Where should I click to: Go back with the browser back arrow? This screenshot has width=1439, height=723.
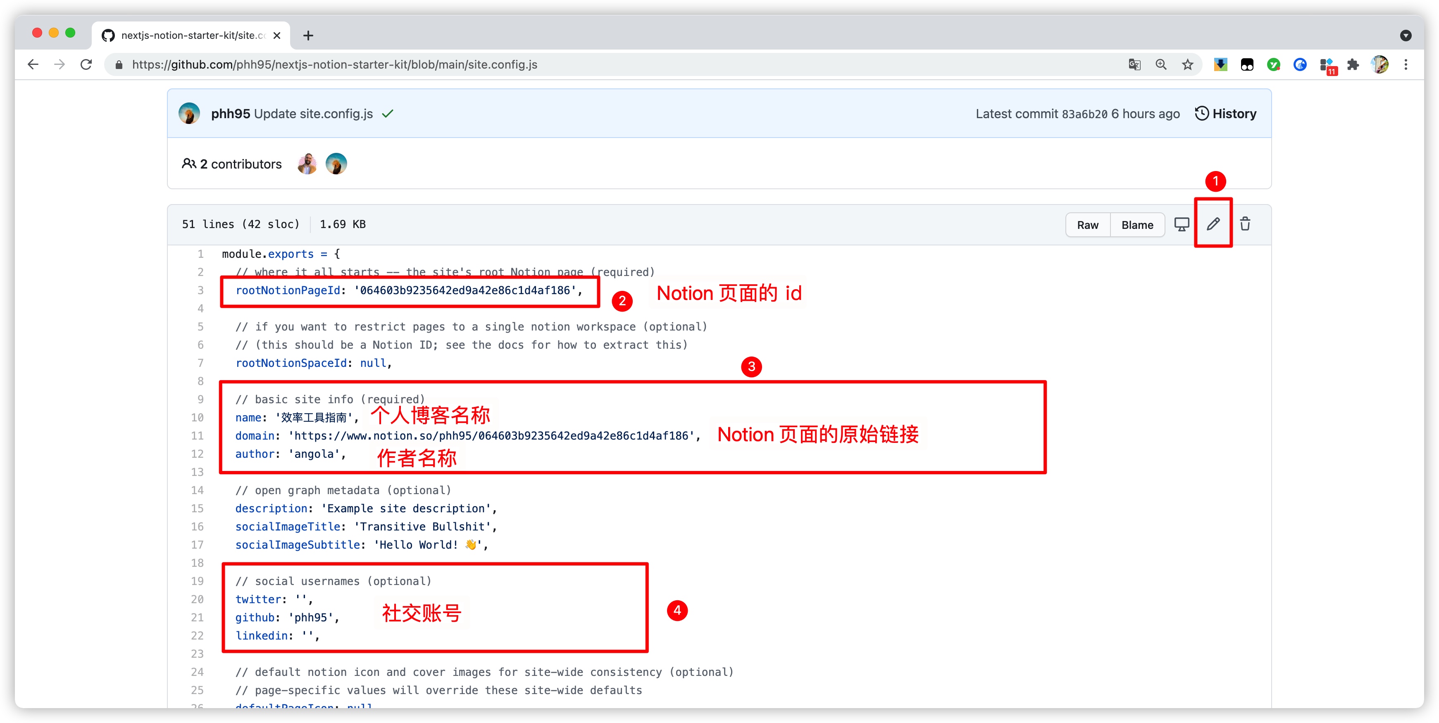pos(33,65)
